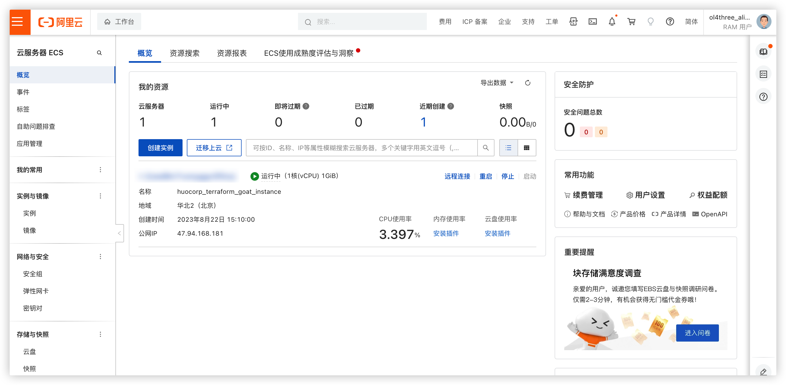The height and width of the screenshot is (385, 786).
Task: Open 企业 in top navigation
Action: (x=504, y=22)
